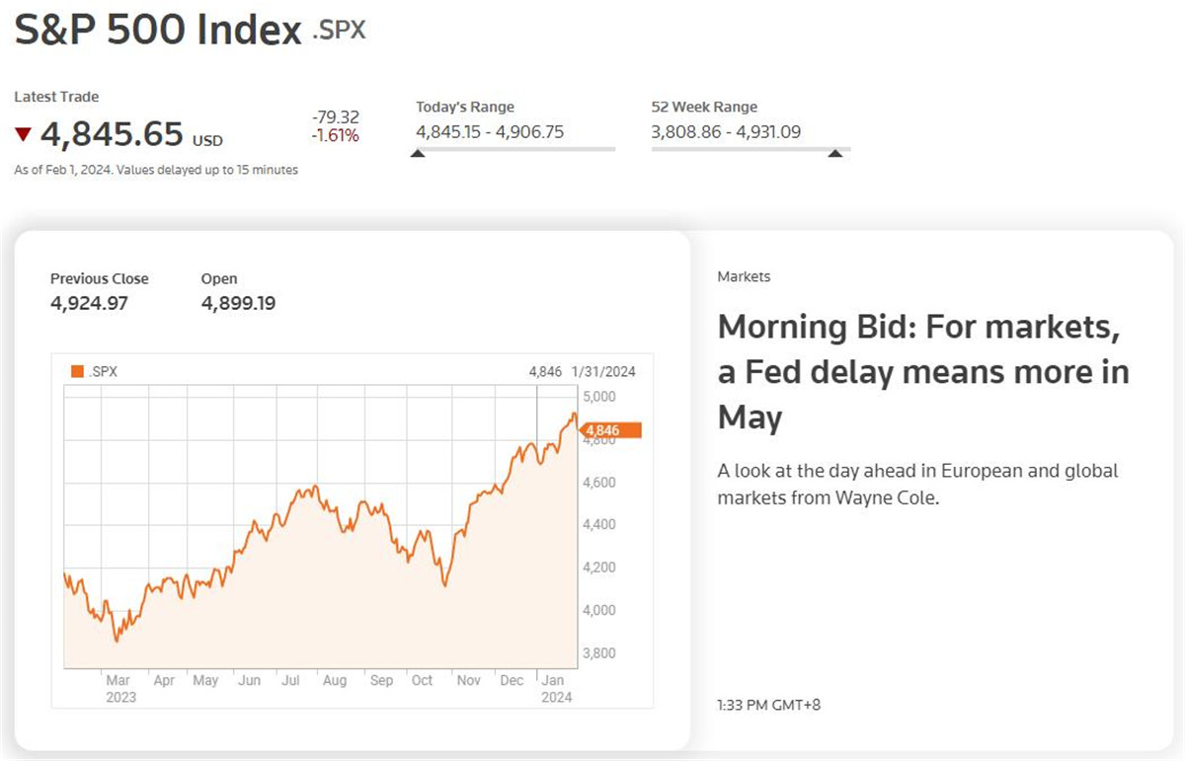Click the Jan 2024 label on chart axis
Viewport: 1185px width, 761px height.
pos(557,688)
